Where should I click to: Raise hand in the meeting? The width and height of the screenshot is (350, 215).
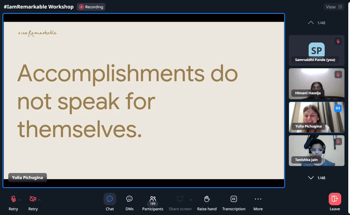point(207,202)
